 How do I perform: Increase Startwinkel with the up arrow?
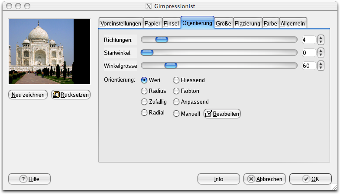(x=321, y=51)
